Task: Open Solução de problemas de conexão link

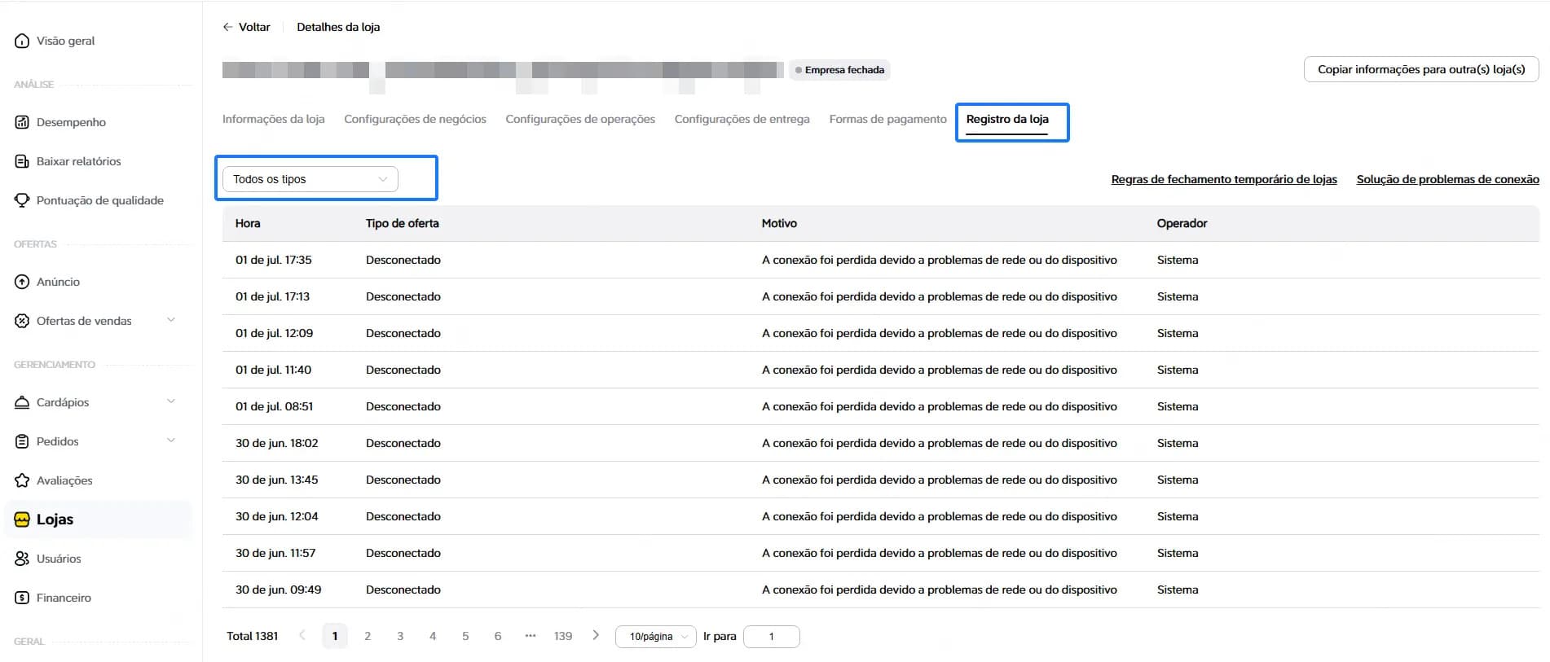Action: click(x=1448, y=179)
